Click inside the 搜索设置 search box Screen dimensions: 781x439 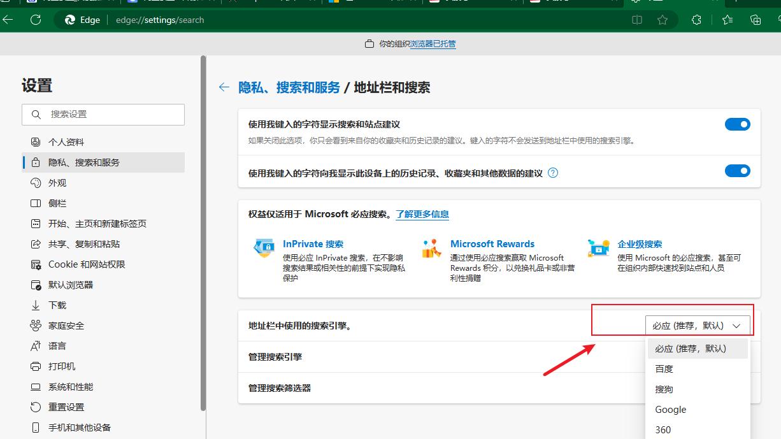tap(103, 115)
